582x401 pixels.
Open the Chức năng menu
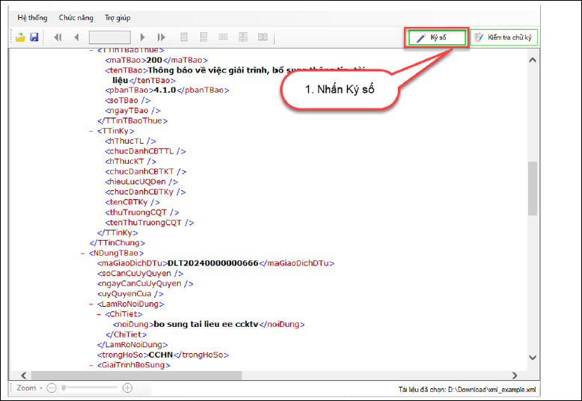(x=76, y=16)
